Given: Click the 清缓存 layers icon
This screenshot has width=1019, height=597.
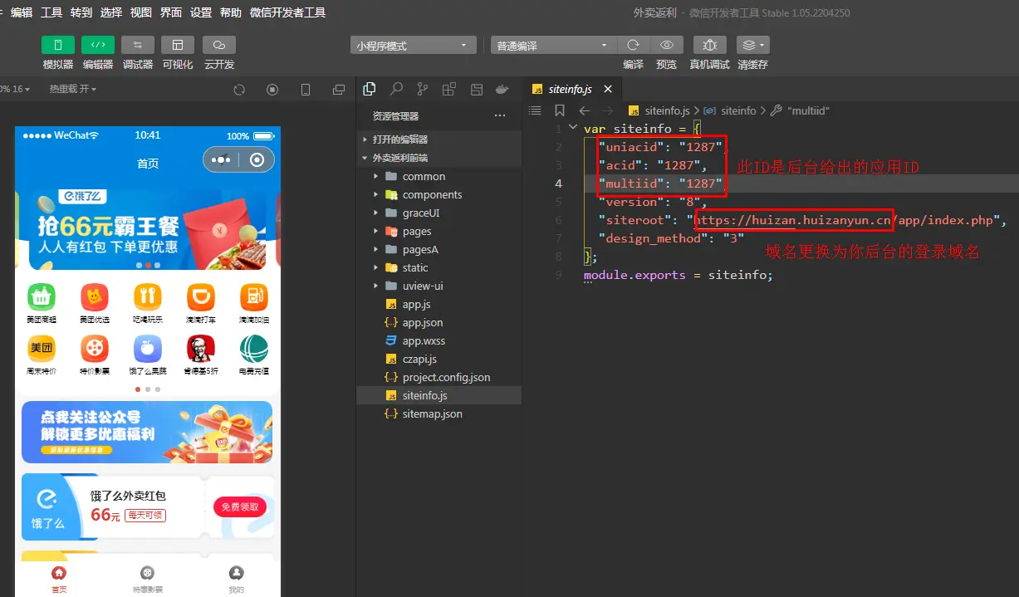Looking at the screenshot, I should coord(752,45).
